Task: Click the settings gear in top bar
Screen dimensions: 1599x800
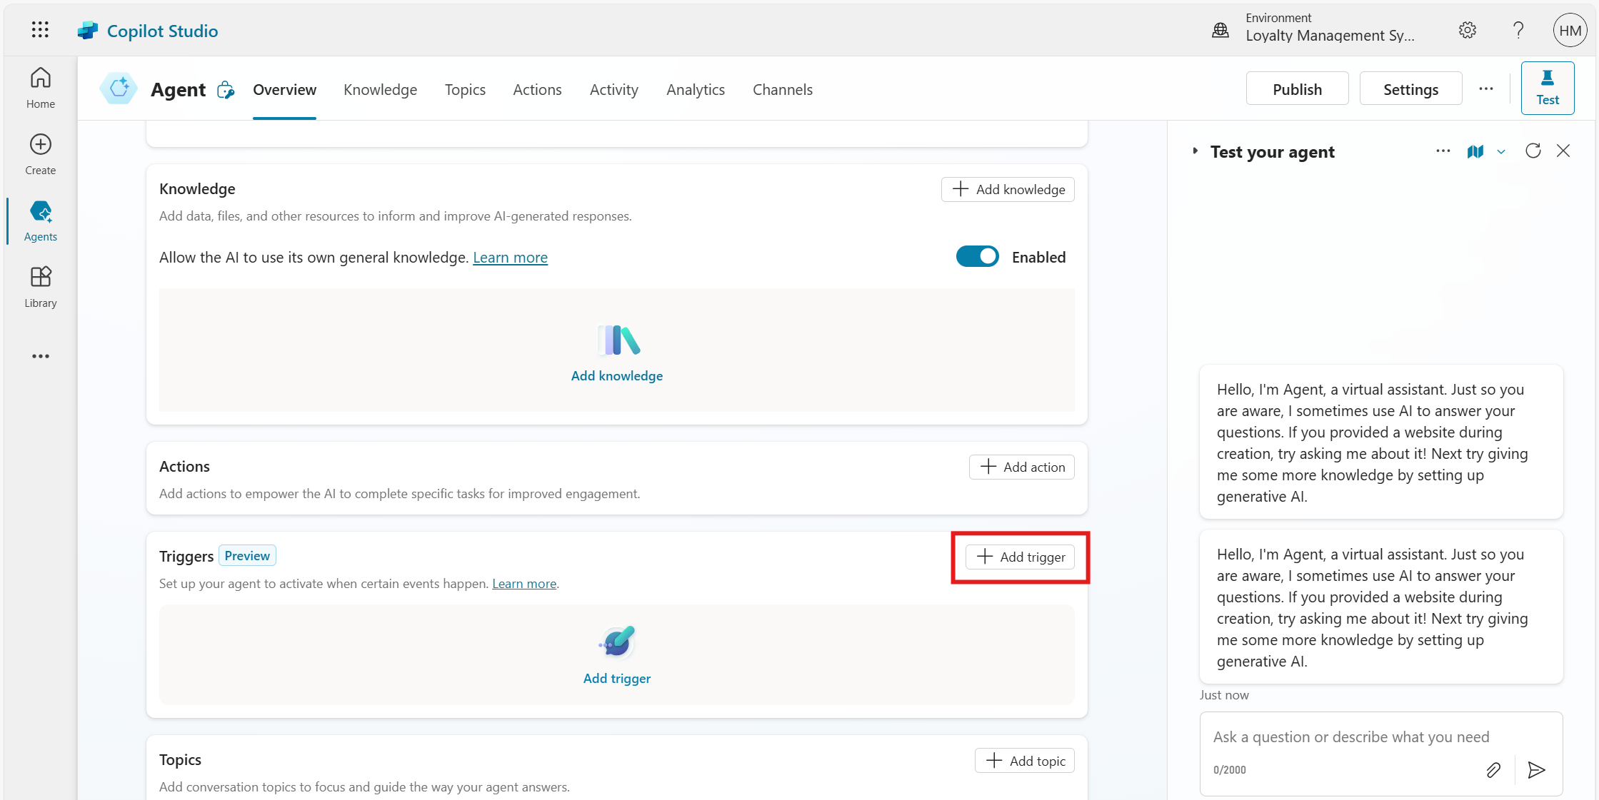Action: 1467,30
